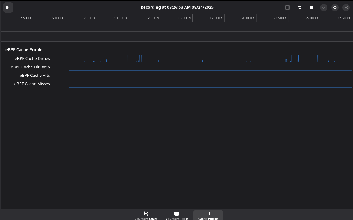The width and height of the screenshot is (353, 220).
Task: Select the eBPF Cache Misses row label
Action: (x=32, y=84)
